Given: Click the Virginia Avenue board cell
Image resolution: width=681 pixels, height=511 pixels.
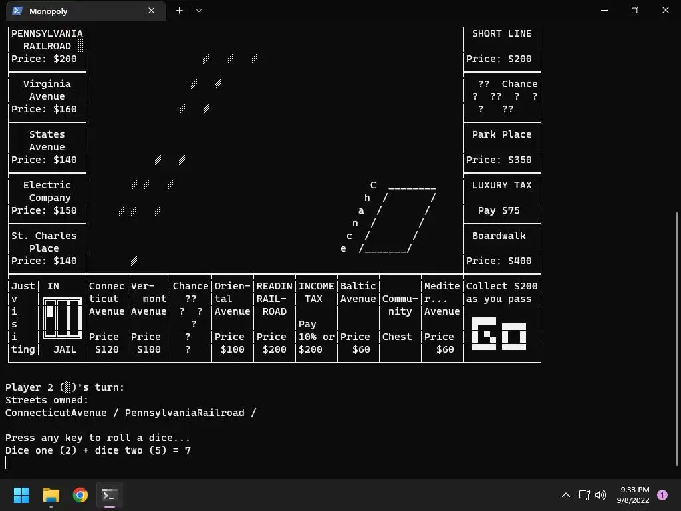Looking at the screenshot, I should (47, 96).
